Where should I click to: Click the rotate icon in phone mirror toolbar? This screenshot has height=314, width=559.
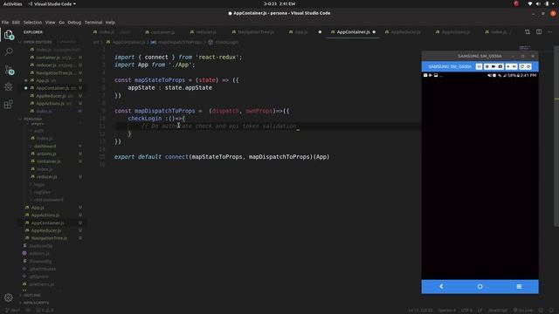pos(522,66)
